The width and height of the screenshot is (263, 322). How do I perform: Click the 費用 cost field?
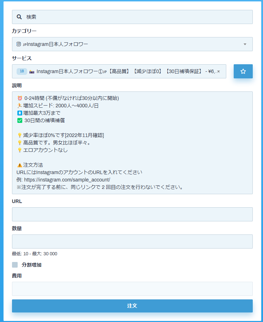point(132,289)
